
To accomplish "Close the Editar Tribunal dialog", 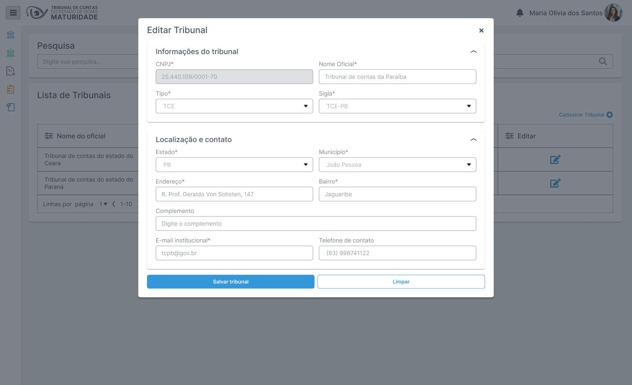I will 481,31.
